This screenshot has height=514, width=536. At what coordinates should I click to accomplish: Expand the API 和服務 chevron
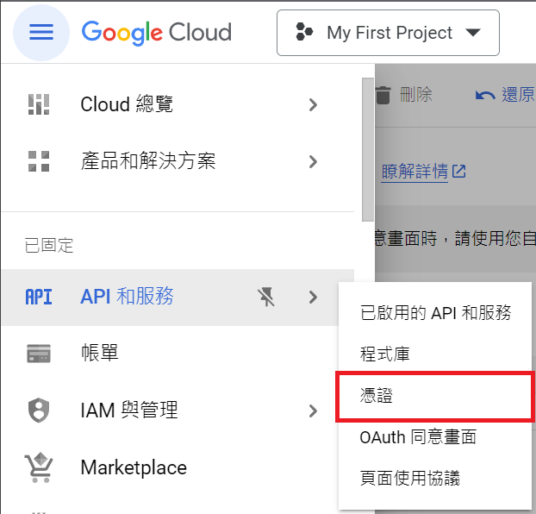[x=313, y=297]
